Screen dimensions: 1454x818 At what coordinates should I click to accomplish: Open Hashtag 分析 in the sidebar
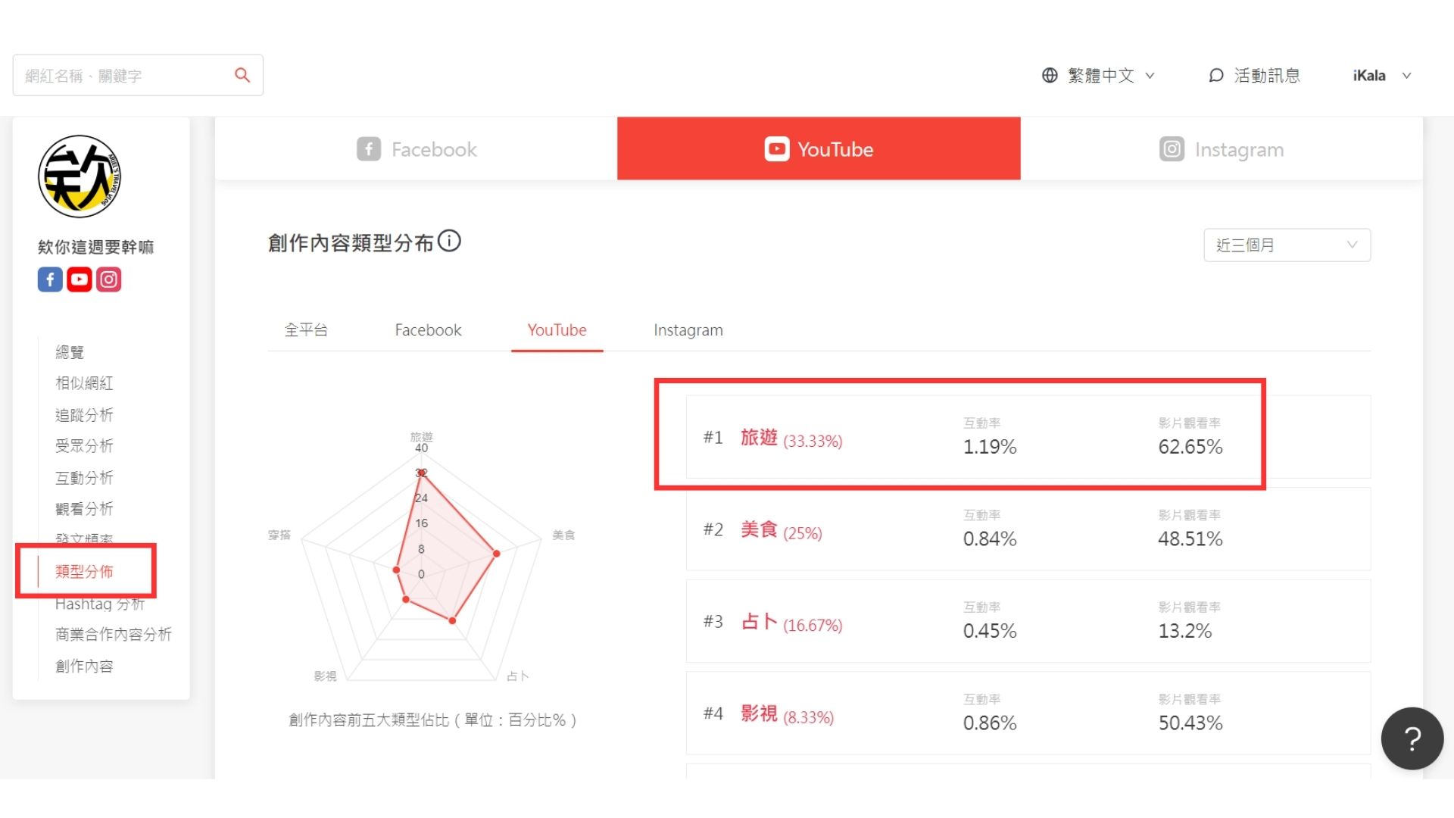click(99, 604)
